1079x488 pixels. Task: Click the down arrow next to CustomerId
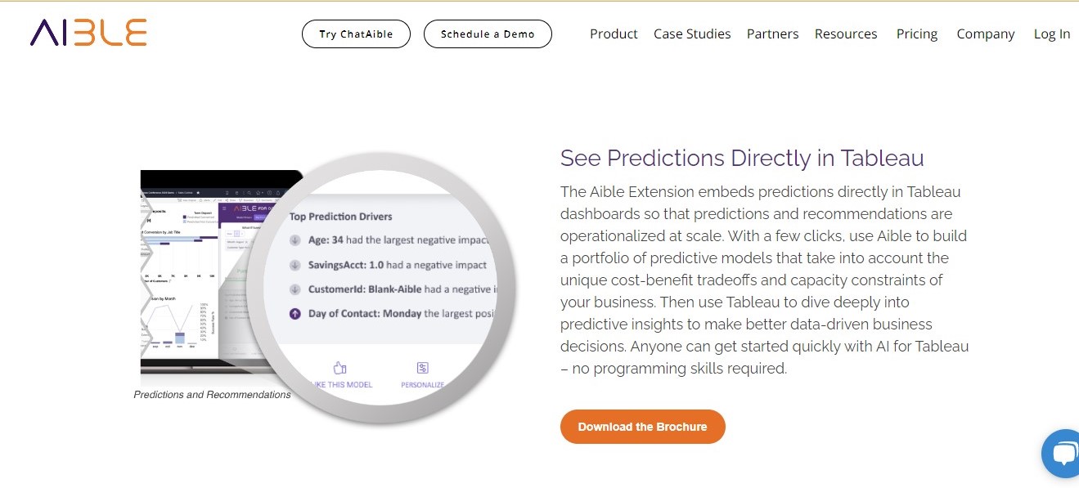[294, 289]
